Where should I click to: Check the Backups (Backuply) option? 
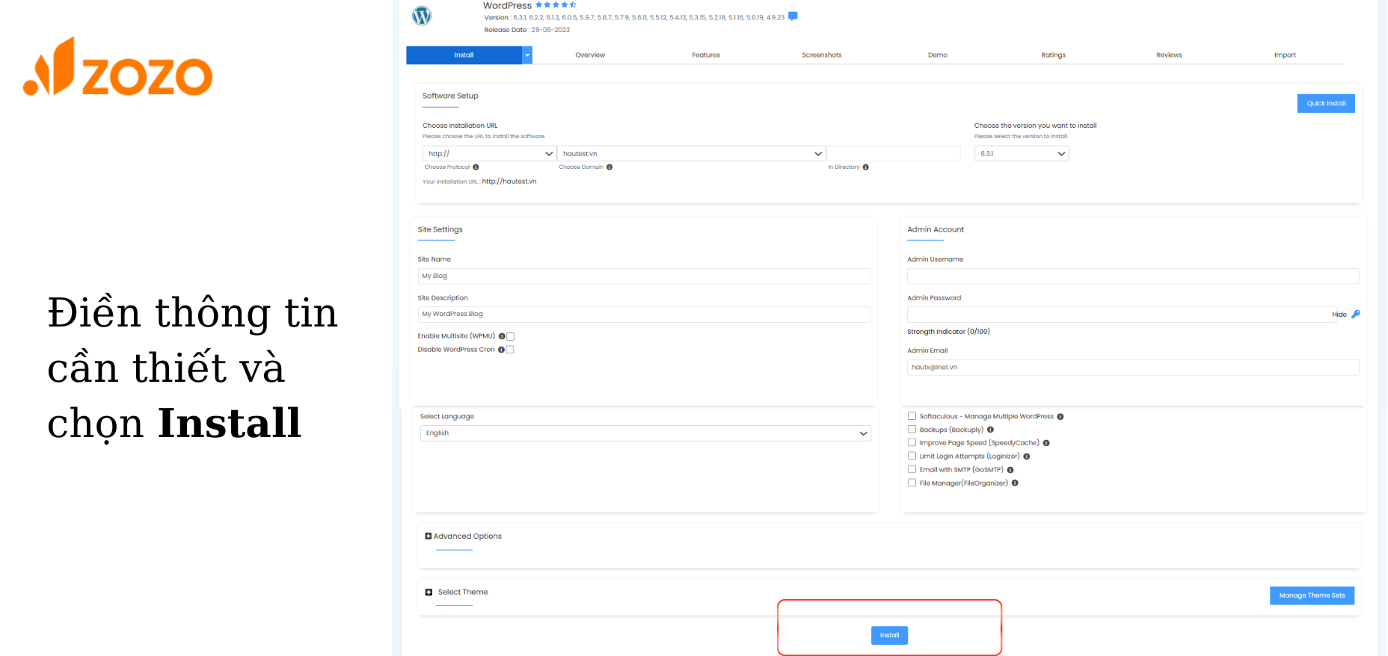[912, 430]
